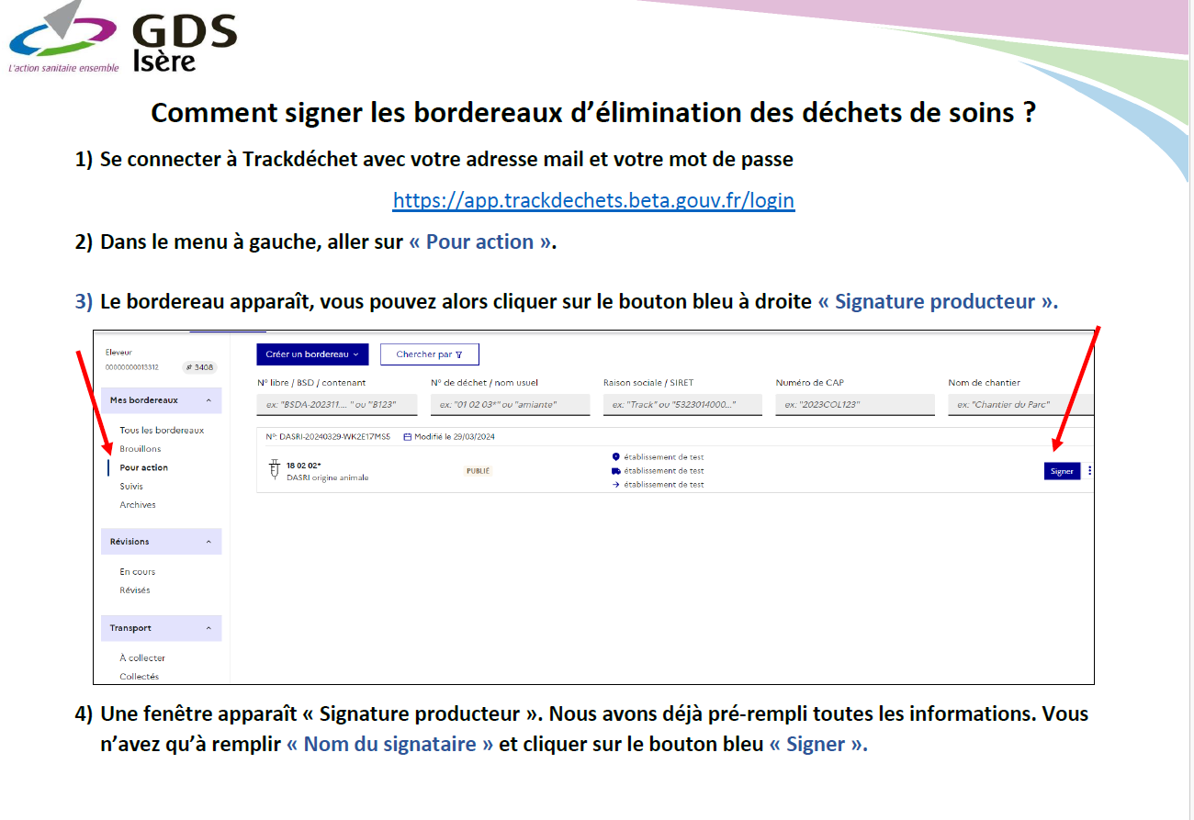Screen dimensions: 1194x820
Task: Click the destination arrow icon
Action: (615, 484)
